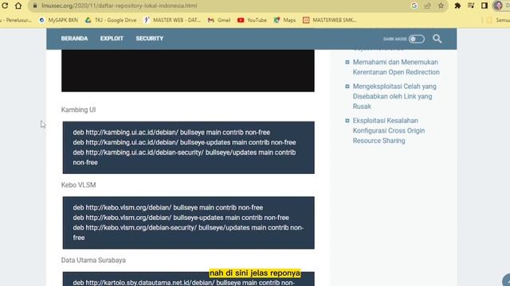This screenshot has height=286, width=510.
Task: Click the black code block above Kambing UI
Action: tap(188, 71)
